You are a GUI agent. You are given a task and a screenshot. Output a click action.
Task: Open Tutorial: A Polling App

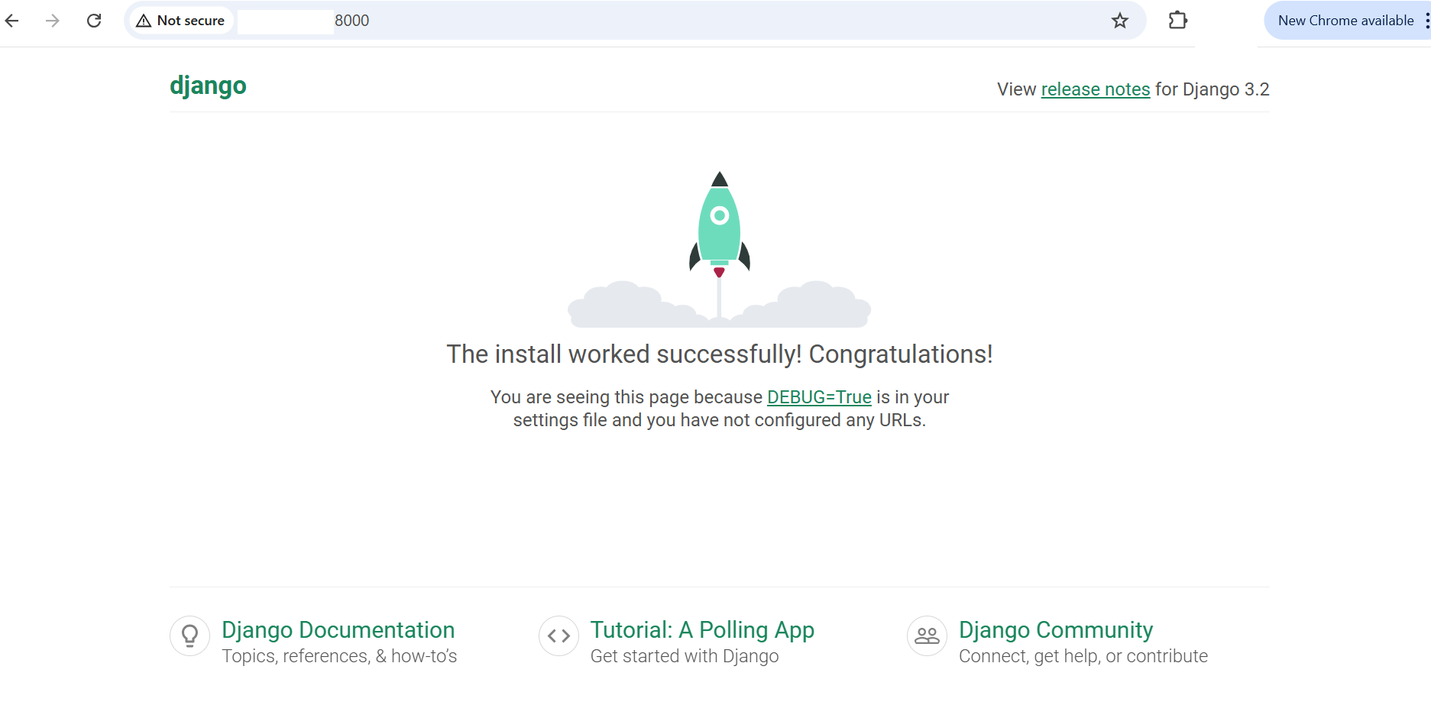click(x=702, y=630)
